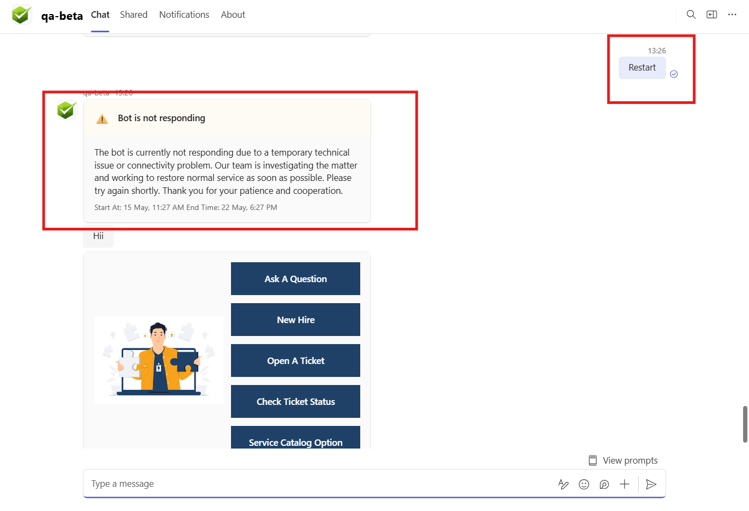Switch to the Shared tab
749x511 pixels.
(x=134, y=15)
